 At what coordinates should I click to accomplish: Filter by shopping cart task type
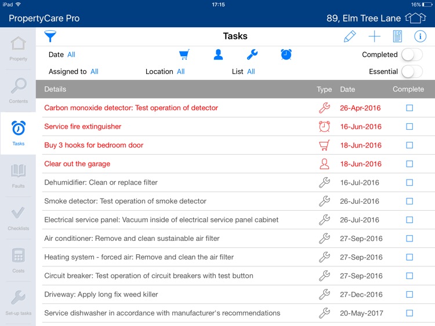184,54
